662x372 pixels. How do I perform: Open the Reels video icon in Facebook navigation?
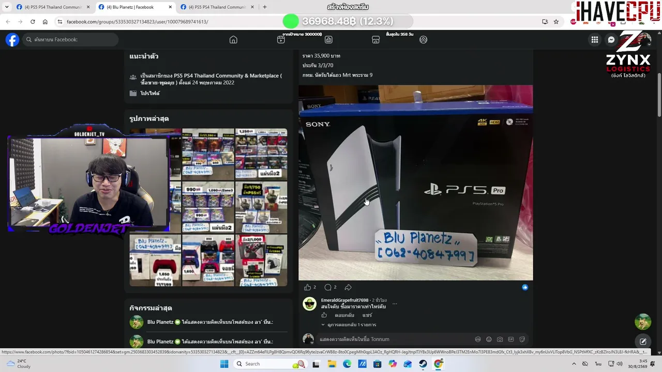(x=281, y=40)
